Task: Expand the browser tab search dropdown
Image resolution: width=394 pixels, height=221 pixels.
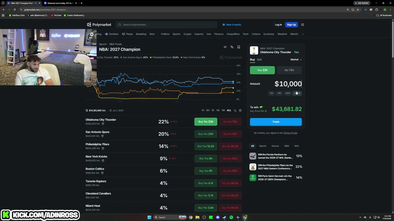Action: 3,3
